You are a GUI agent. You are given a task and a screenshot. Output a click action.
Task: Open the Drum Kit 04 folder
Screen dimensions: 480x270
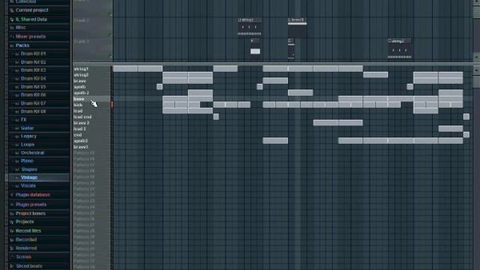click(x=33, y=79)
